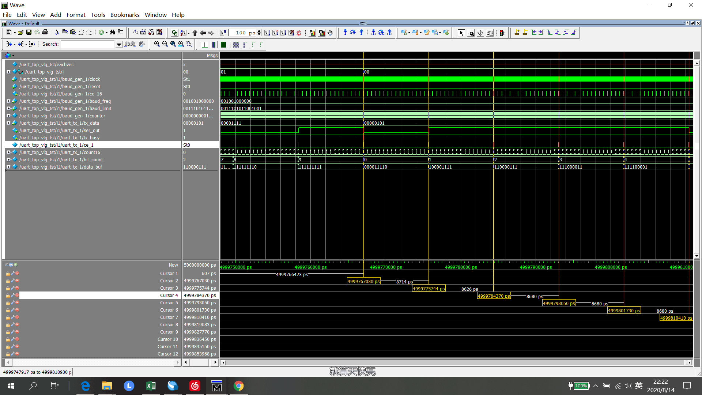The width and height of the screenshot is (702, 395).
Task: Click the Find binoculars icon
Action: (x=112, y=33)
